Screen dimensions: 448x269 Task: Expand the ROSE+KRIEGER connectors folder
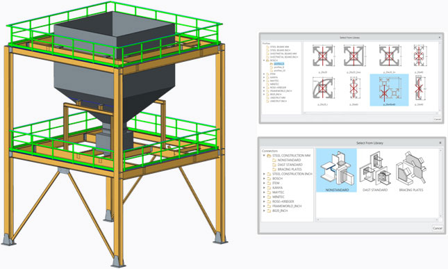tap(264, 202)
